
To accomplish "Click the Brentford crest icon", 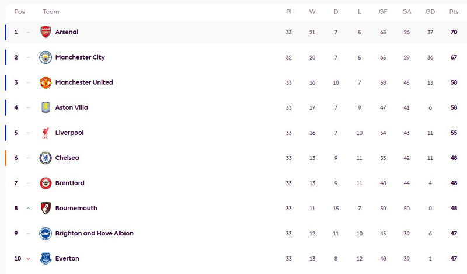I will tap(46, 183).
